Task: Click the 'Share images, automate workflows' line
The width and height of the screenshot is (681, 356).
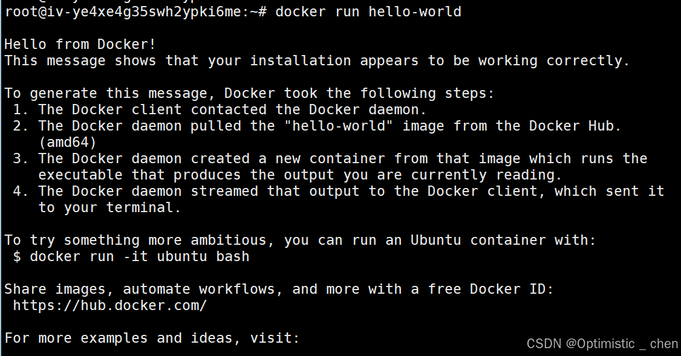Action: (279, 289)
